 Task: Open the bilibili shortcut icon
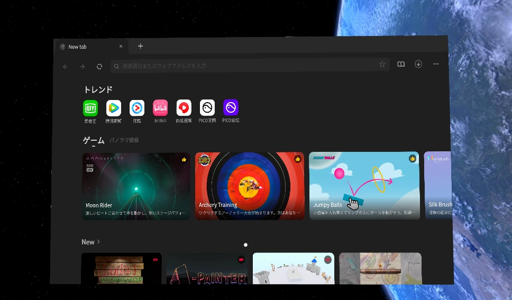(x=160, y=108)
